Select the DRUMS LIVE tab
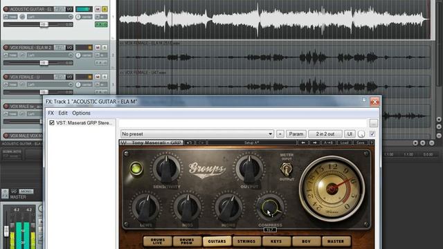The width and height of the screenshot is (443, 249). [x=158, y=241]
